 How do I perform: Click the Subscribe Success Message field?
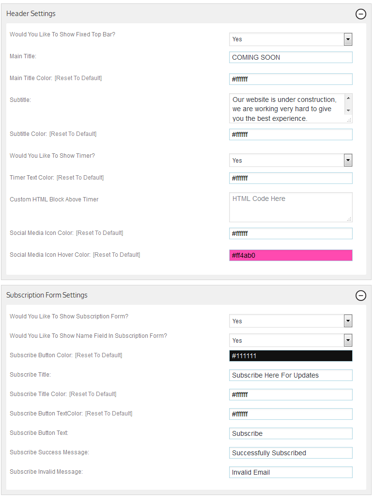tap(291, 453)
